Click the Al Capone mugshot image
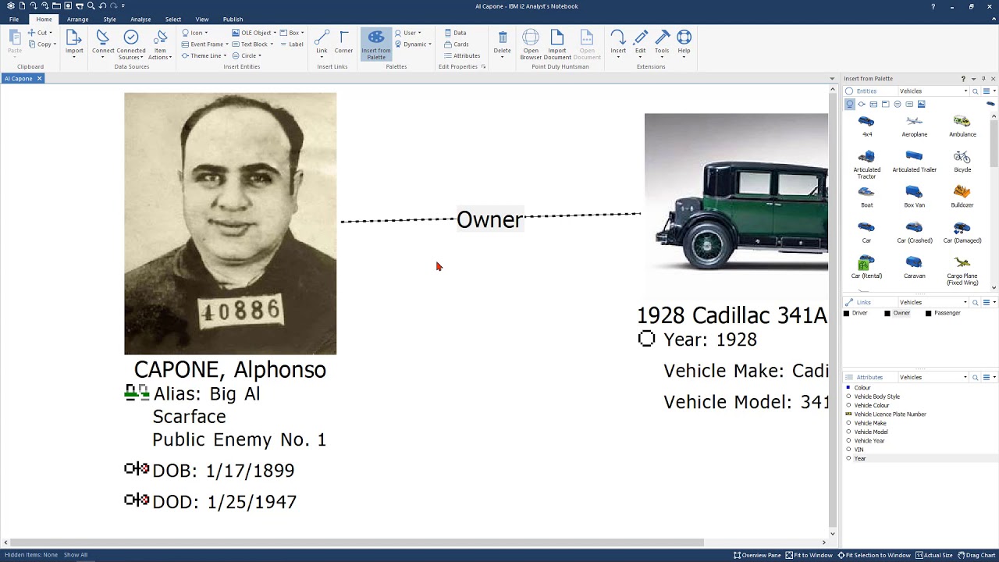This screenshot has width=999, height=562. coord(230,223)
